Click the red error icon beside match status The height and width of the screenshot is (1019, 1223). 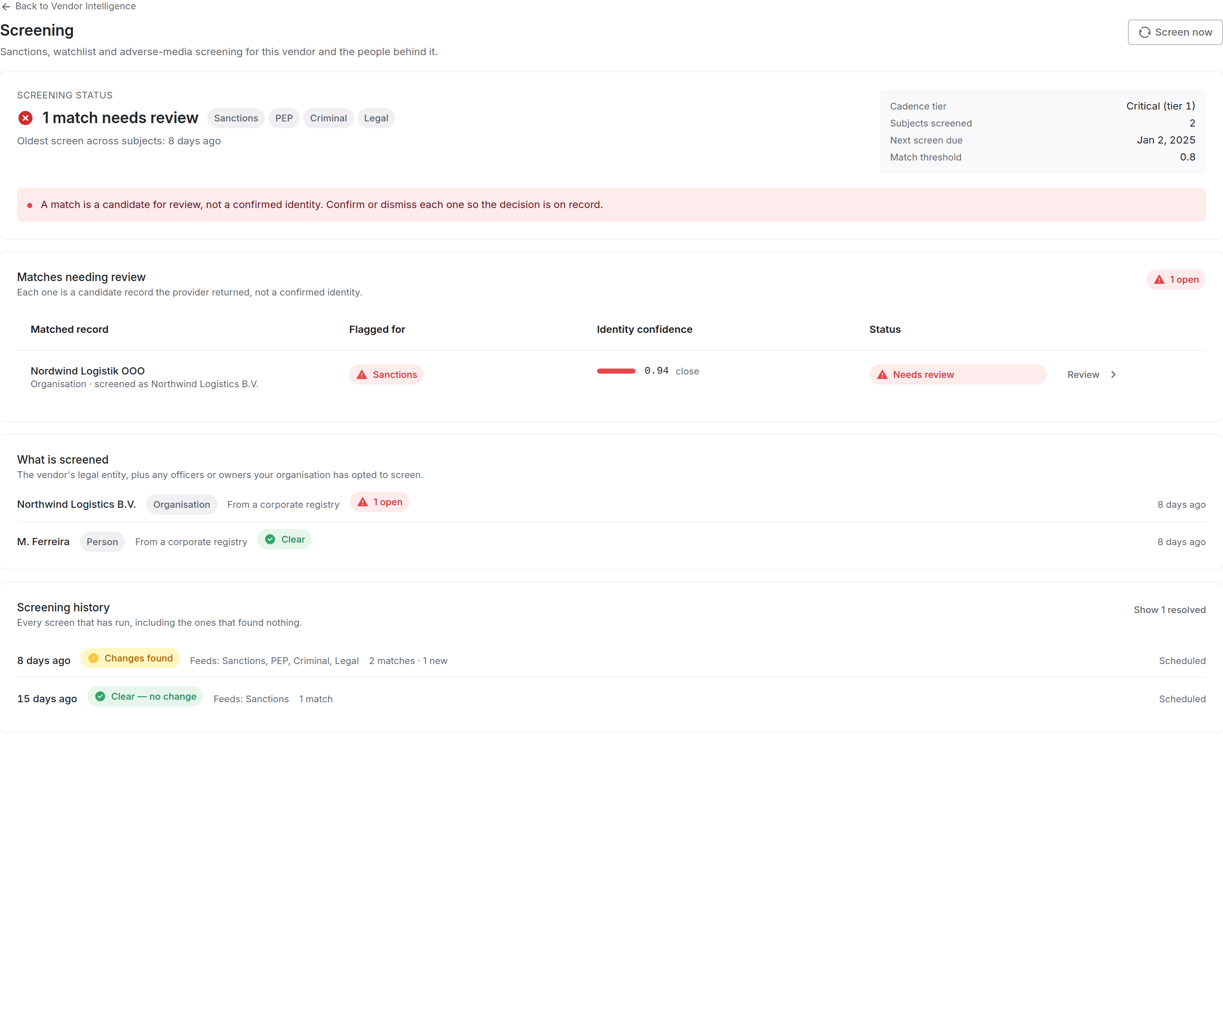pos(25,118)
